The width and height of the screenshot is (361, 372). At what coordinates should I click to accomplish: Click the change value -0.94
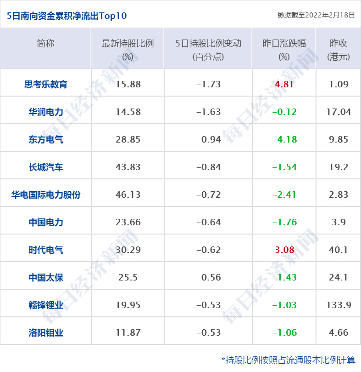pos(208,139)
